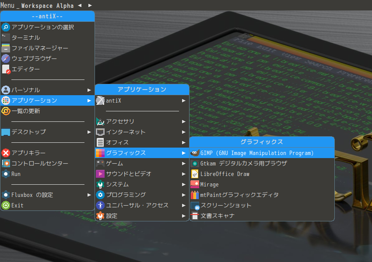The width and height of the screenshot is (372, 262).
Task: Switch to previous workspace with left arrow
Action: (x=80, y=5)
